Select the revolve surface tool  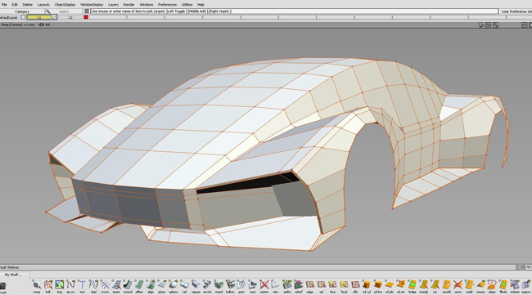[x=207, y=287]
